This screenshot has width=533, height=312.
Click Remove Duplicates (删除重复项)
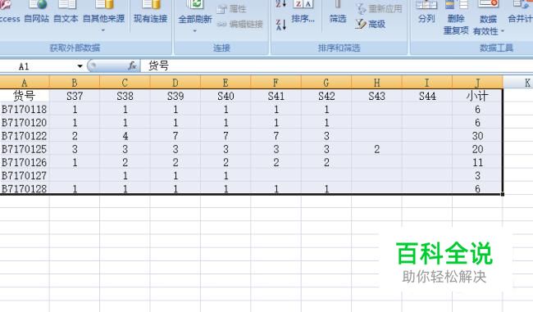(456, 17)
